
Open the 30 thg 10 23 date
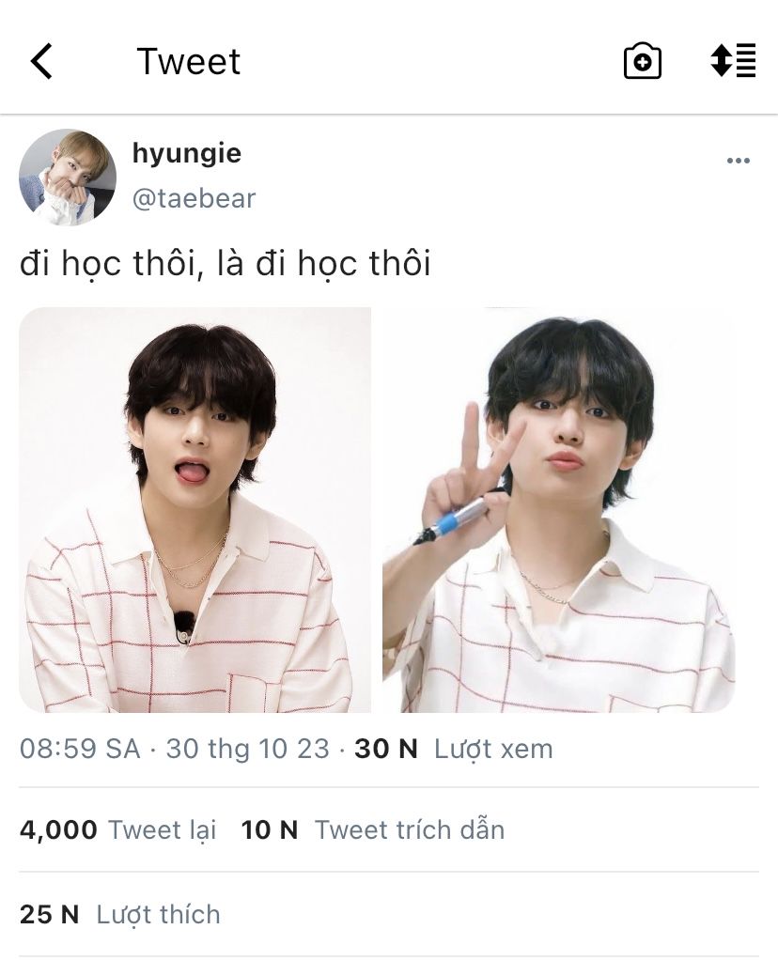click(x=247, y=749)
